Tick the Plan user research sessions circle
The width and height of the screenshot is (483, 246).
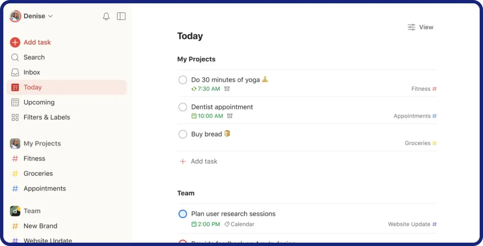pos(183,214)
